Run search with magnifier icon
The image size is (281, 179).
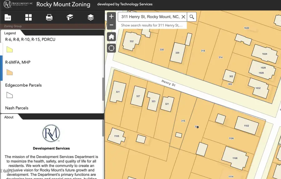[192, 17]
